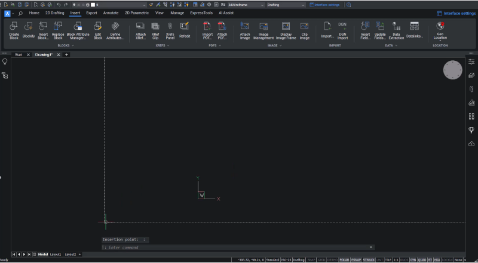This screenshot has height=263, width=478.
Task: Switch to the Layout1 tab
Action: point(56,255)
